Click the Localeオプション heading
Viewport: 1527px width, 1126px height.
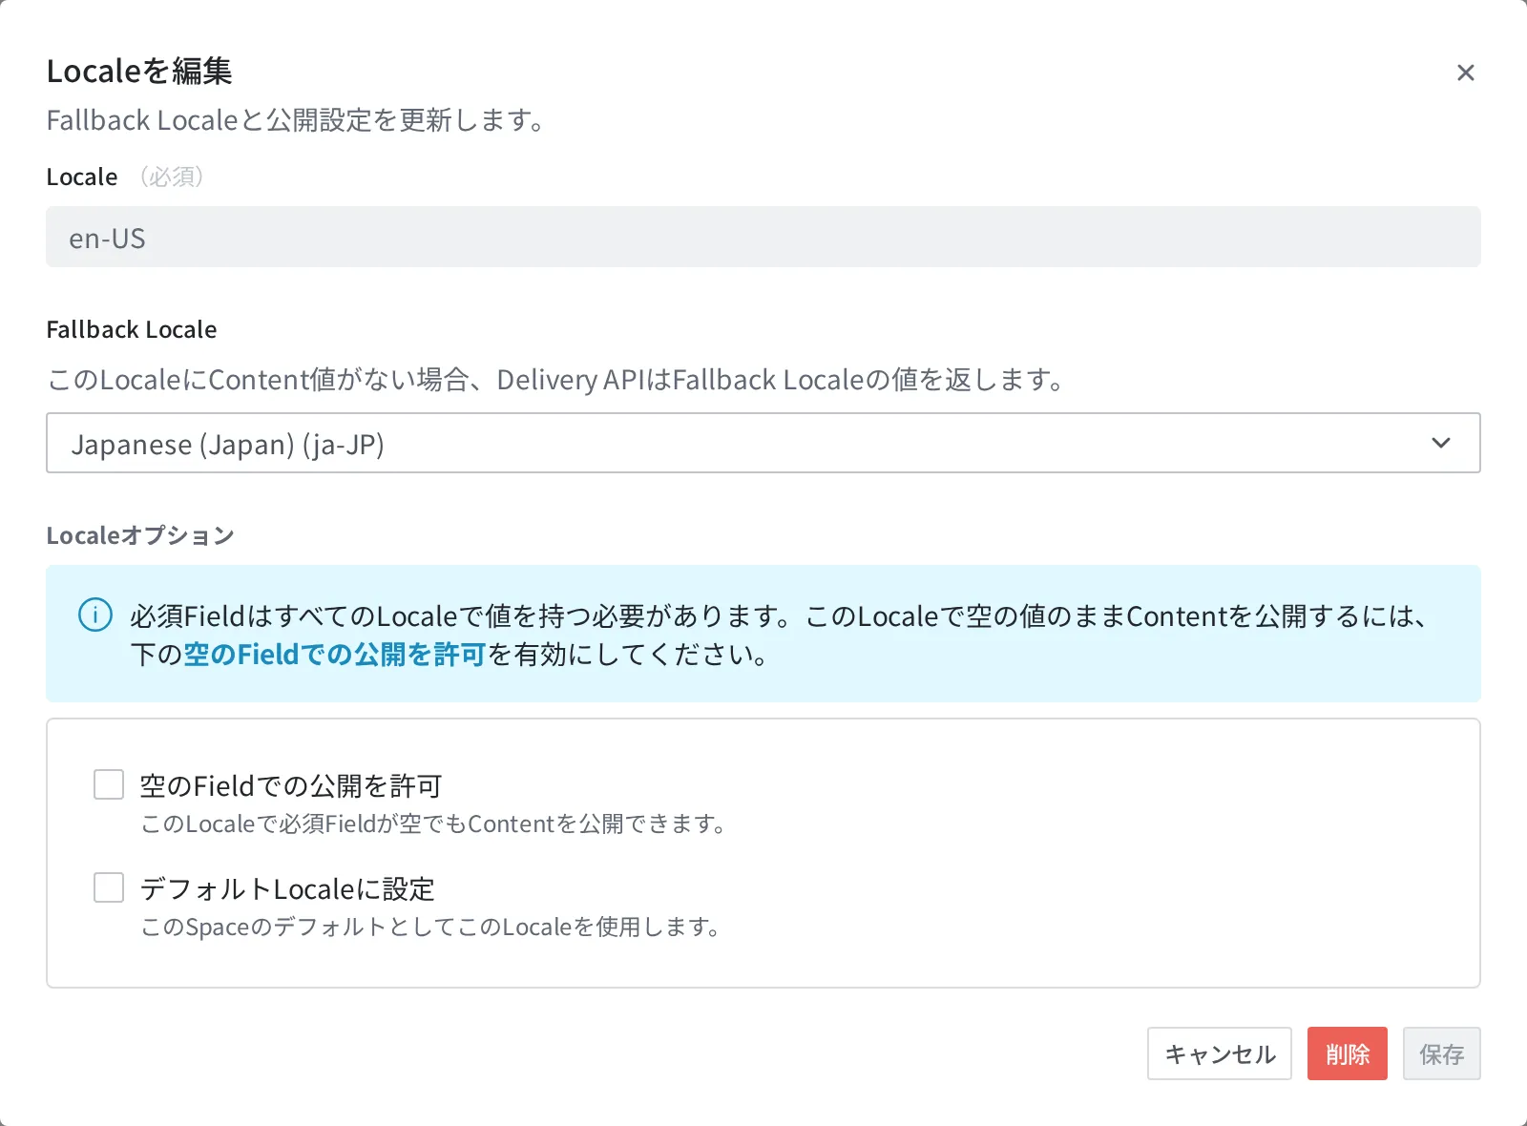[140, 535]
